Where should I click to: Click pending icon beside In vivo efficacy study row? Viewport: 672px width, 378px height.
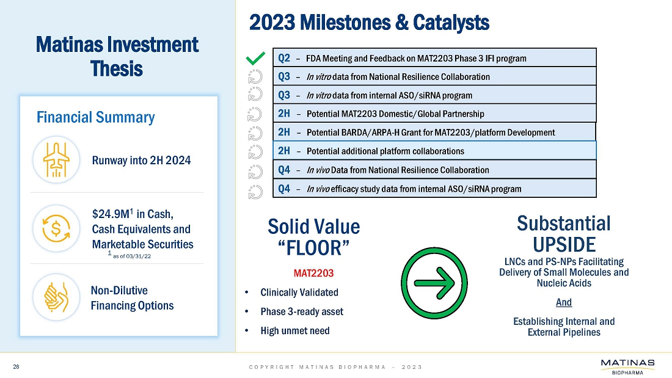tap(255, 190)
